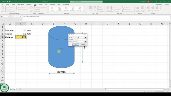Select cell B3 with value 50
171x96 pixels.
click(21, 34)
